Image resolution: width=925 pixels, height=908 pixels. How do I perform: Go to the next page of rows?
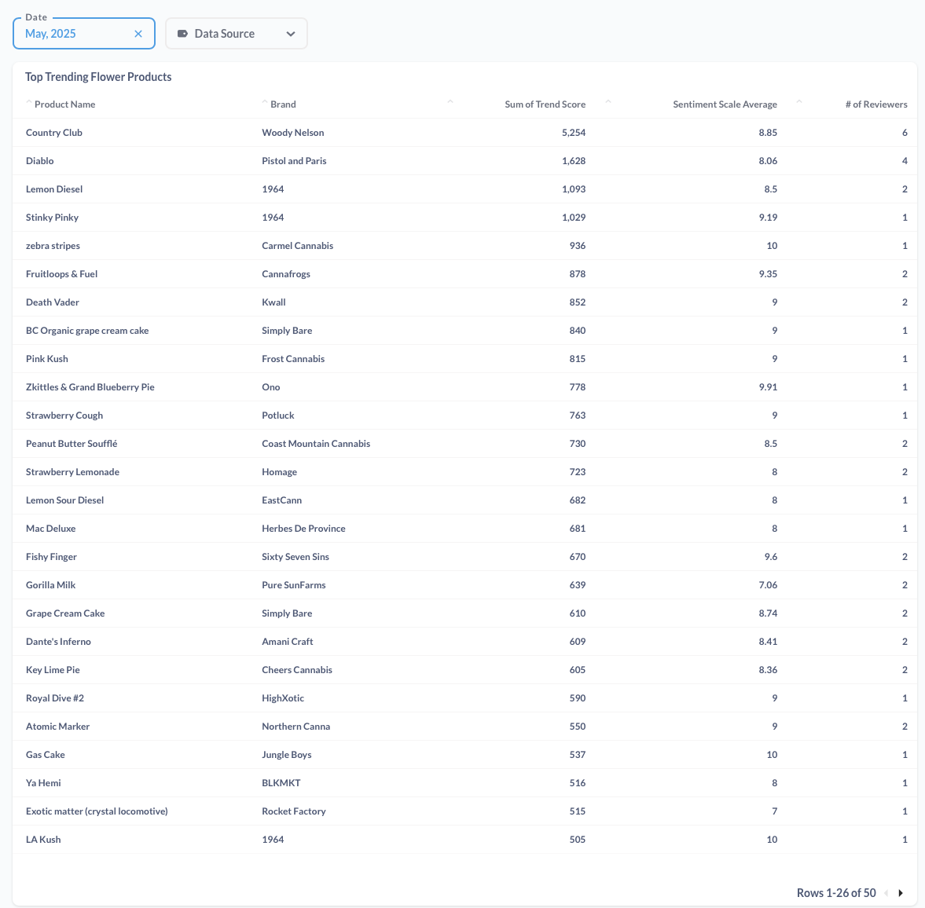pos(901,892)
